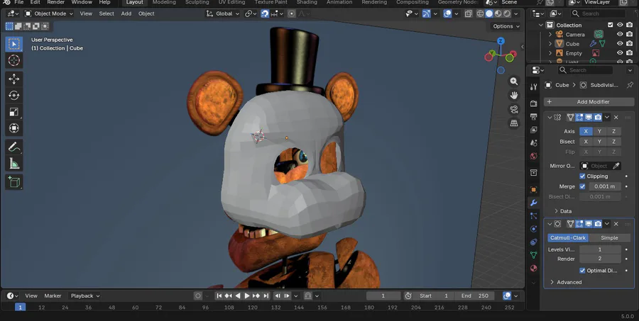
Task: Select the Catmull-Clark subdivision type
Action: tap(568, 237)
